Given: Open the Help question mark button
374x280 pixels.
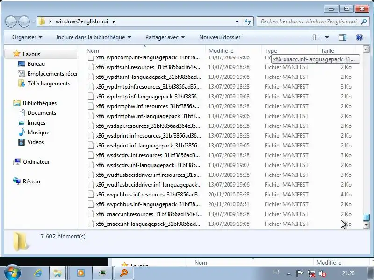Looking at the screenshot, I should point(359,37).
